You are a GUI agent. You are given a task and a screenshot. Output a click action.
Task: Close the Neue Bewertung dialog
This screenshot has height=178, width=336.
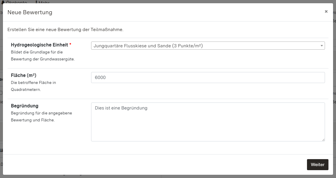tap(326, 12)
